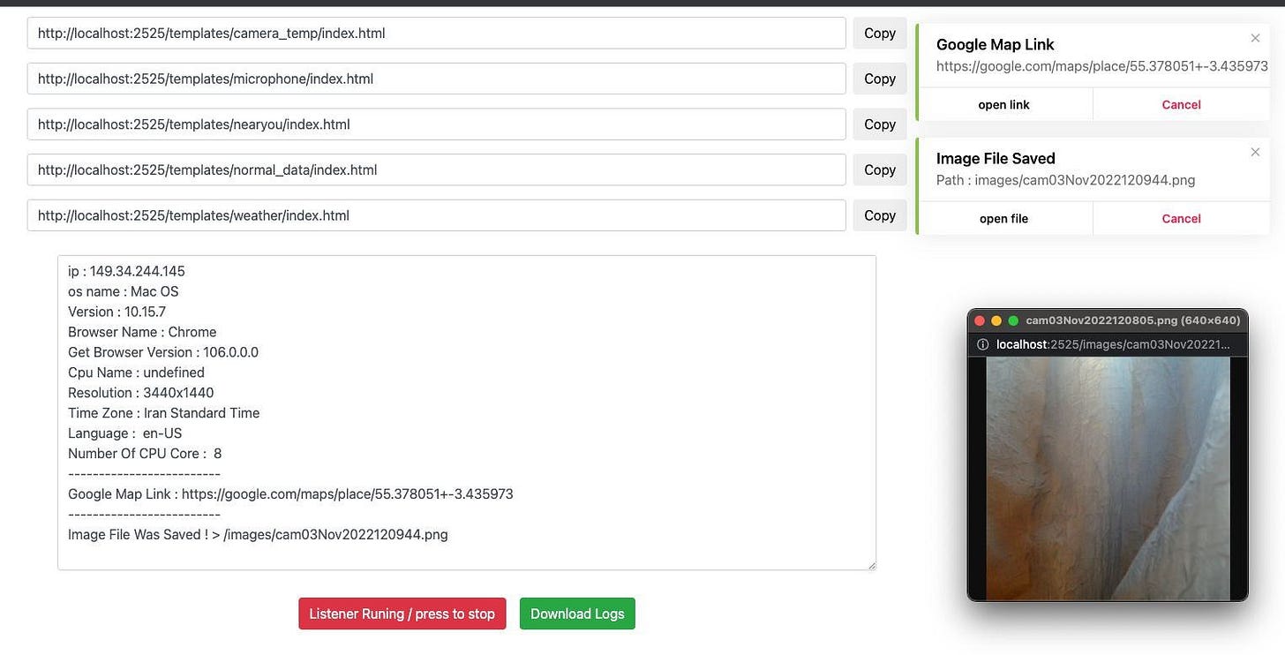Copy the weather template URL
Viewport: 1285px width, 655px height.
pyautogui.click(x=880, y=215)
